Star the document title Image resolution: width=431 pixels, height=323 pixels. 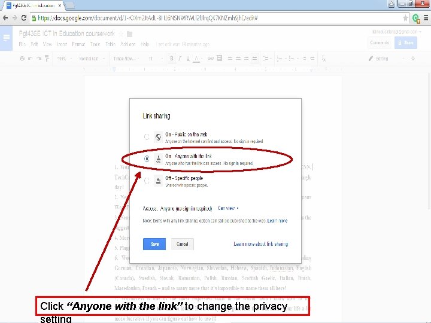(x=121, y=33)
